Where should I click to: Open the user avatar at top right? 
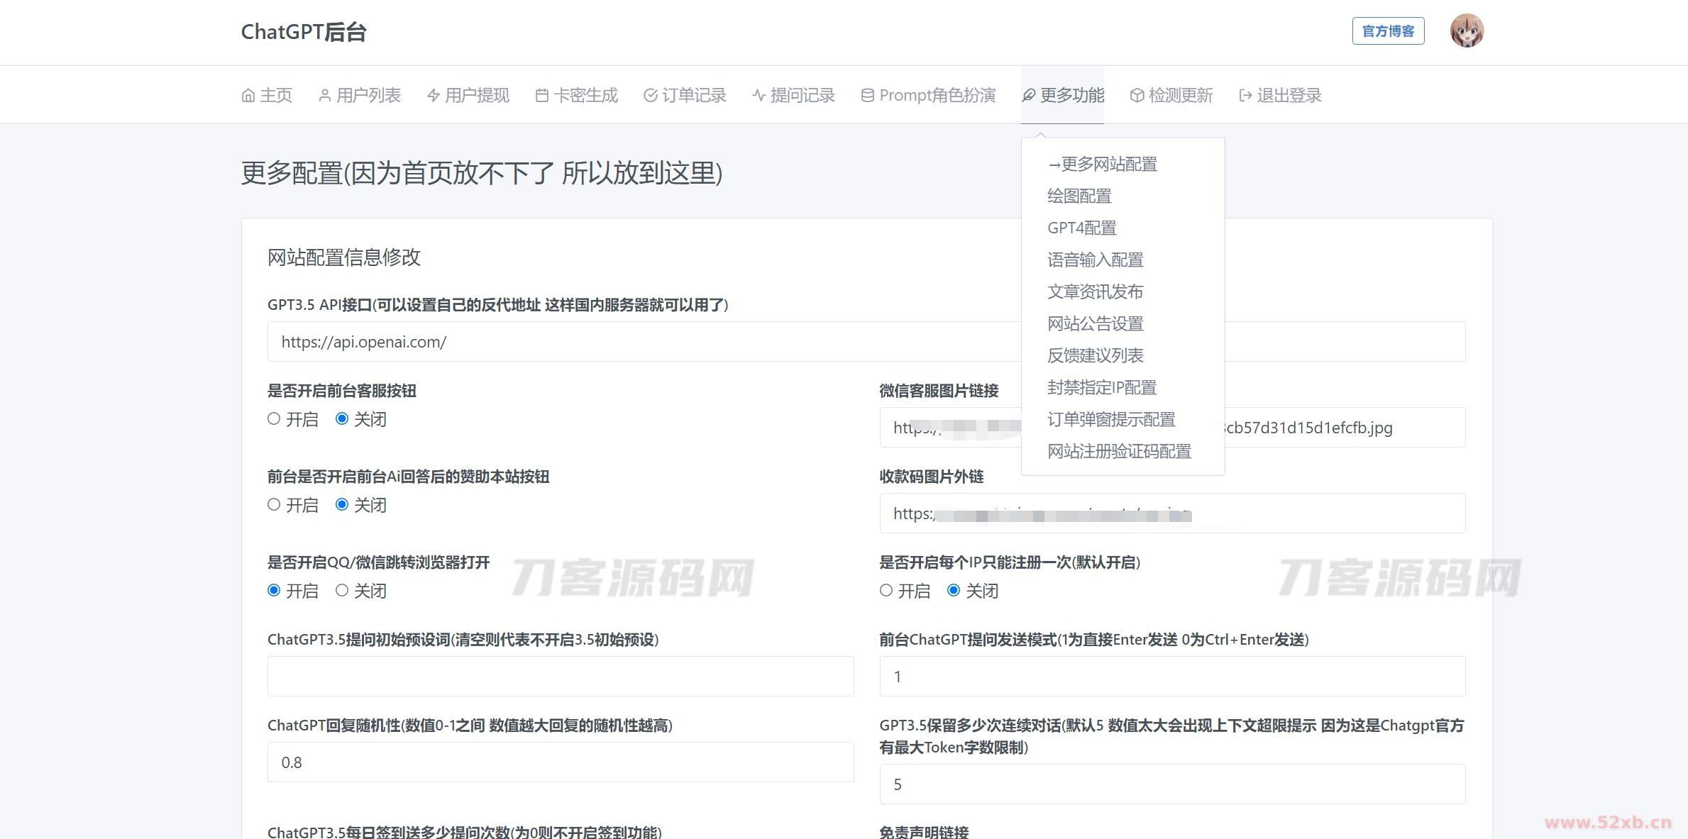(1466, 31)
